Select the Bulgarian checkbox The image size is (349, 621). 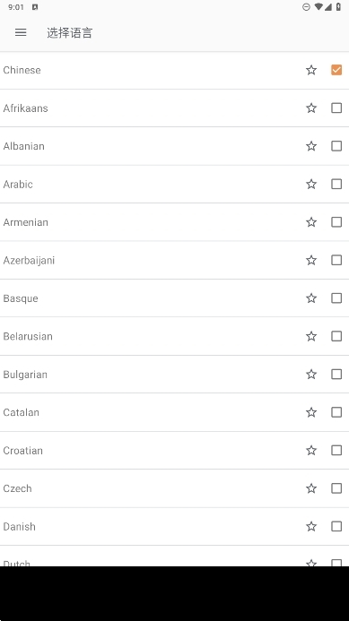click(336, 375)
